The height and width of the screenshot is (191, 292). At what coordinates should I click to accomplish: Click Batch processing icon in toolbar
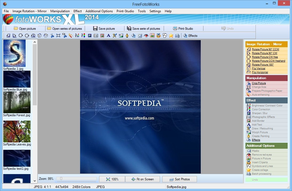click(177, 35)
